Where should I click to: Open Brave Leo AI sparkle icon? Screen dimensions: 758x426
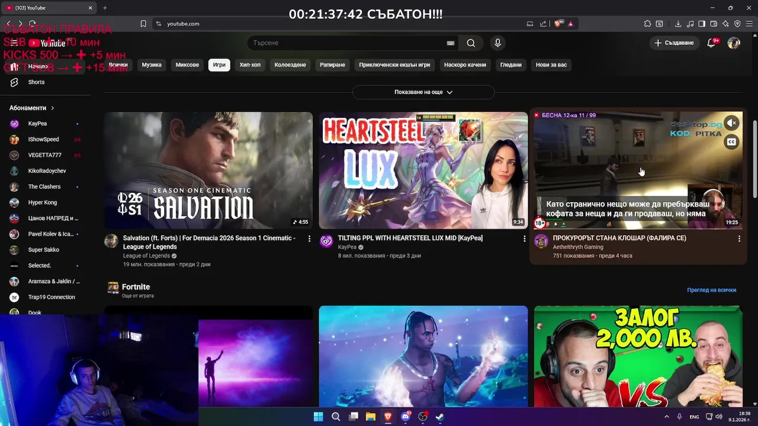[x=725, y=24]
